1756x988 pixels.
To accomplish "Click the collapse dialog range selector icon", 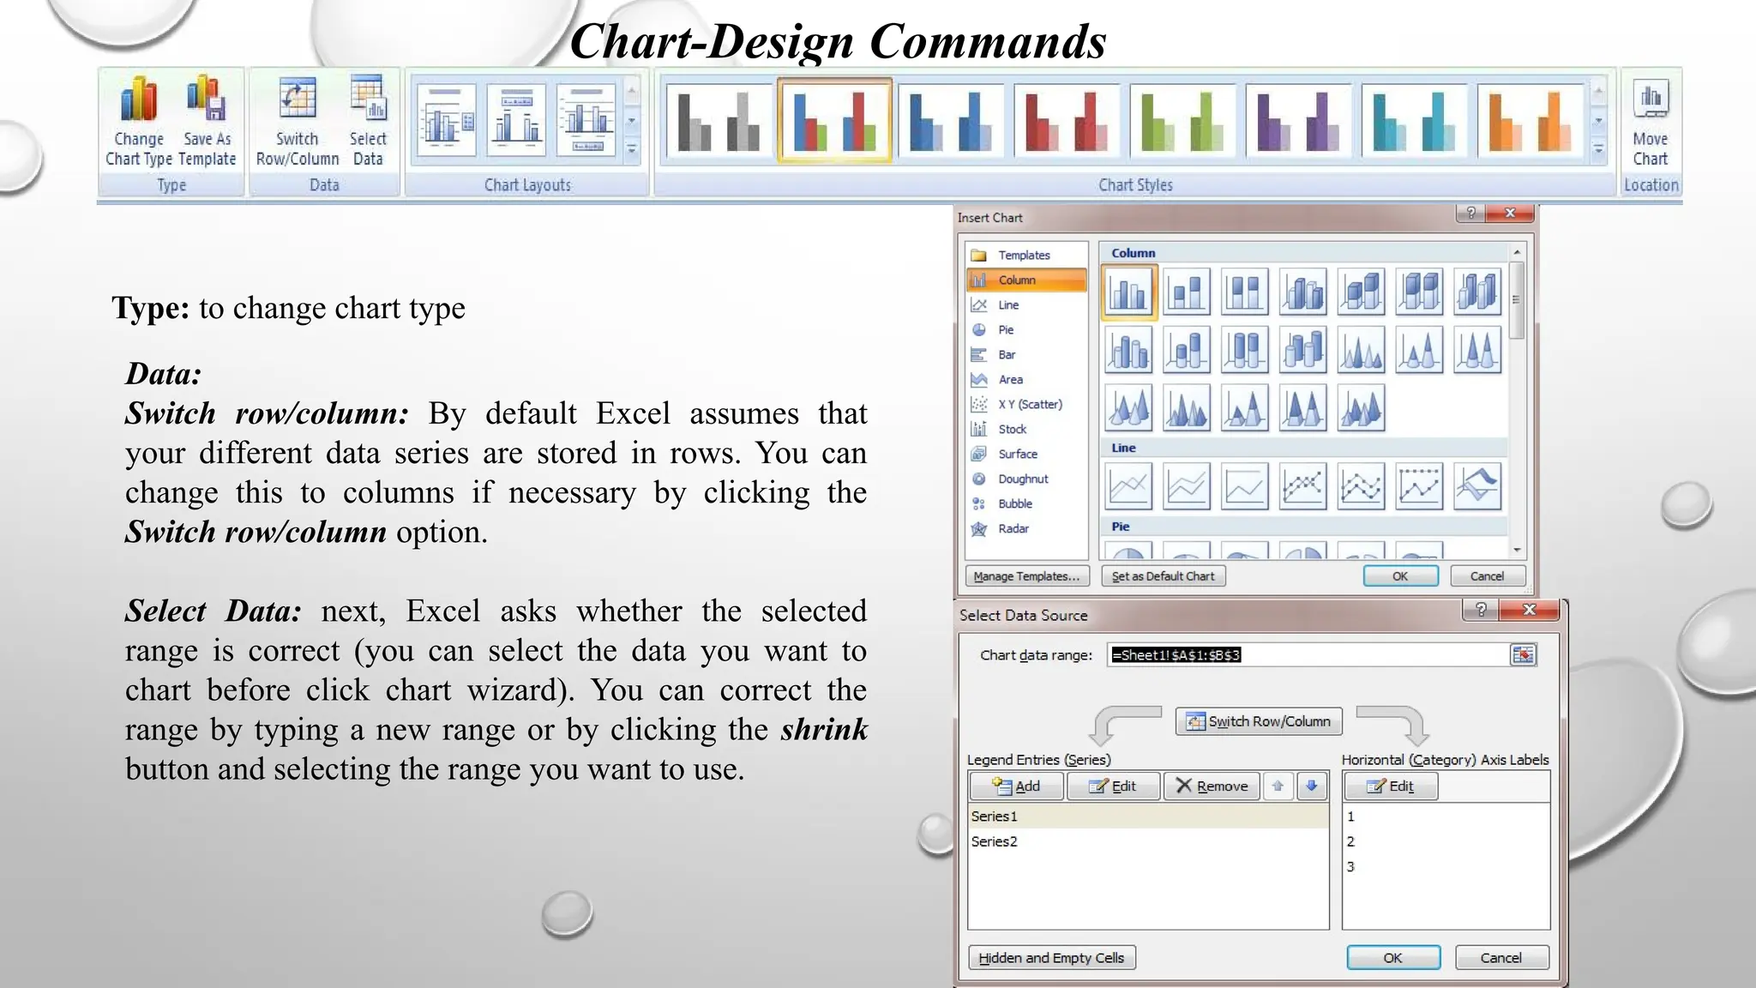I will click(x=1523, y=655).
